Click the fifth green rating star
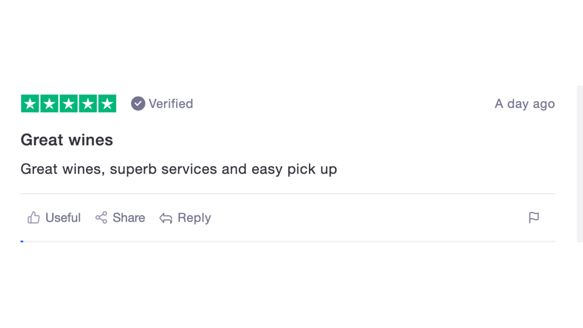This screenshot has width=583, height=328. click(107, 104)
